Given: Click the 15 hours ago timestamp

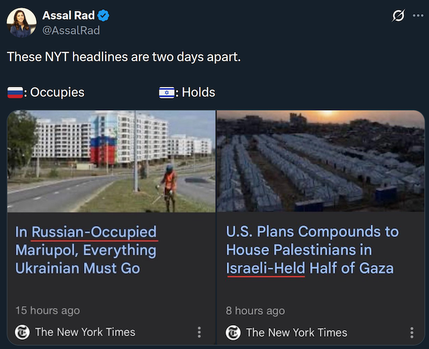Looking at the screenshot, I should coord(47,310).
